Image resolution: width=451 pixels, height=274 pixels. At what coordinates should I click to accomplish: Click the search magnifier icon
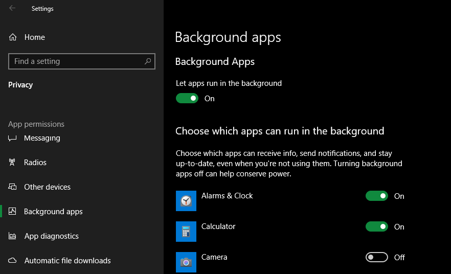tap(148, 61)
